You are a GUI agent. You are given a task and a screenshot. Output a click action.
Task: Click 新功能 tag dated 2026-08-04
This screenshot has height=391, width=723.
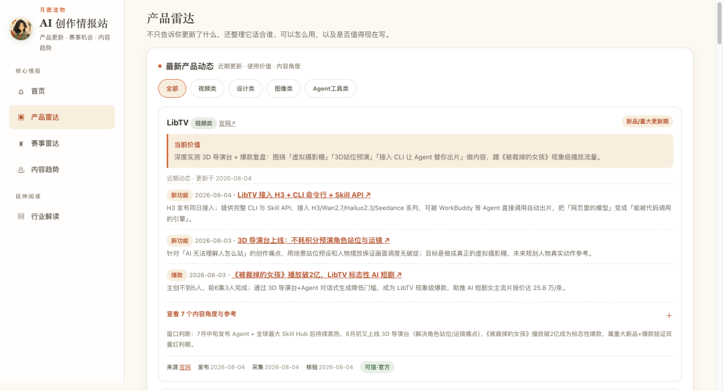pos(179,195)
